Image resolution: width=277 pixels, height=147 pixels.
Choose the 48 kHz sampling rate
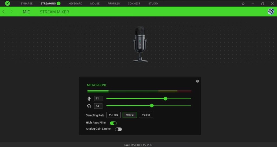point(130,115)
